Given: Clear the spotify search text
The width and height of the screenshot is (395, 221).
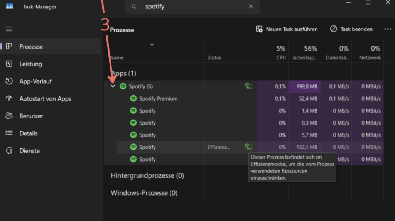Looking at the screenshot, I should pos(251,7).
